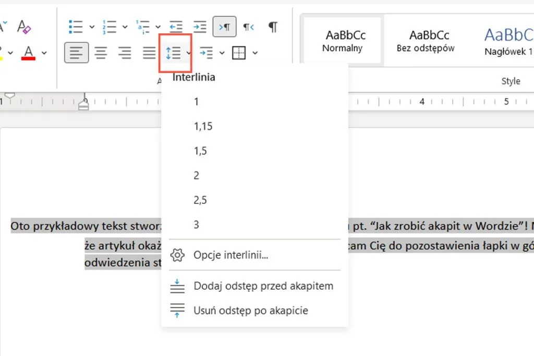Click the clear formatting icon
This screenshot has width=534, height=356.
24,27
